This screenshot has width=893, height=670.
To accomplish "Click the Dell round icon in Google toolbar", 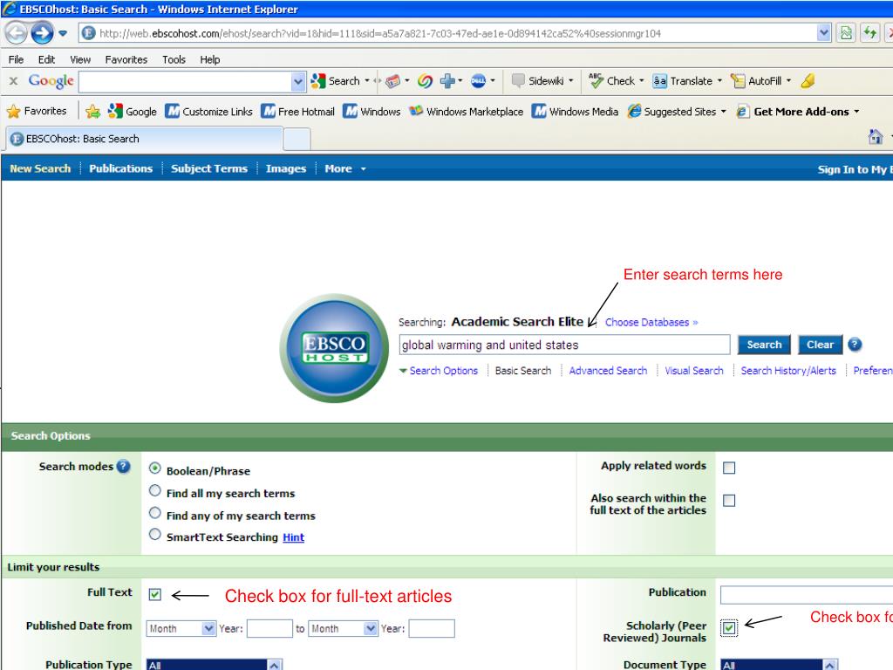I will pyautogui.click(x=479, y=81).
